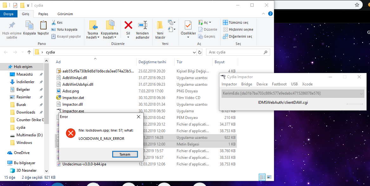Switch to the Görünüm tab

pos(65,14)
